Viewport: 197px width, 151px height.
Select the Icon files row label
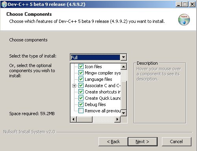pos(93,67)
